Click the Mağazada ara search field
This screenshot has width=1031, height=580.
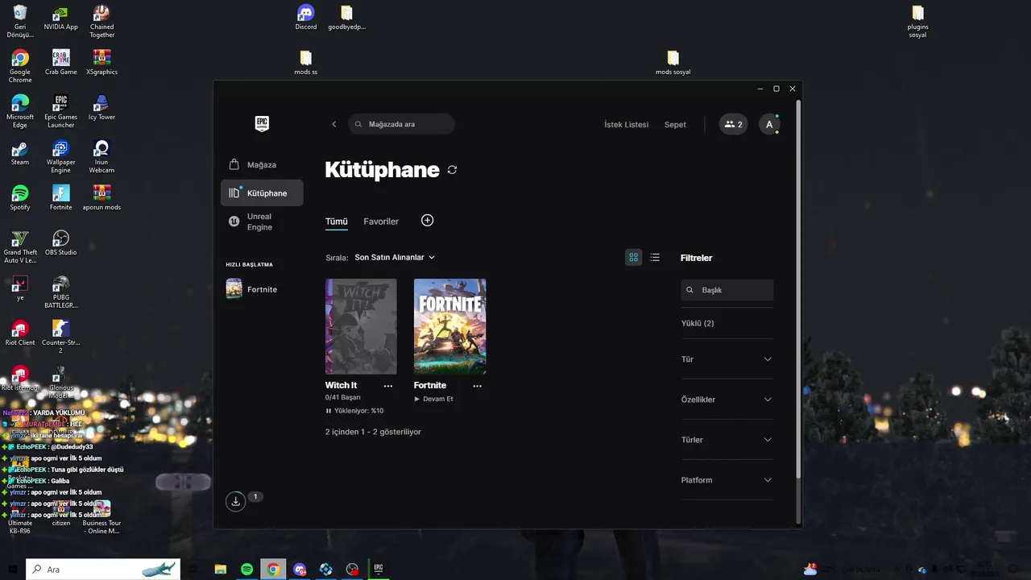click(402, 124)
